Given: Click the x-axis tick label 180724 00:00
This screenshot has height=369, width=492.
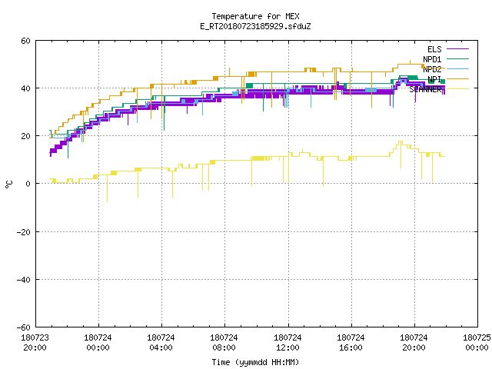Looking at the screenshot, I should click(98, 343).
